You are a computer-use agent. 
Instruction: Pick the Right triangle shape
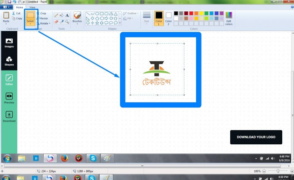88,18
